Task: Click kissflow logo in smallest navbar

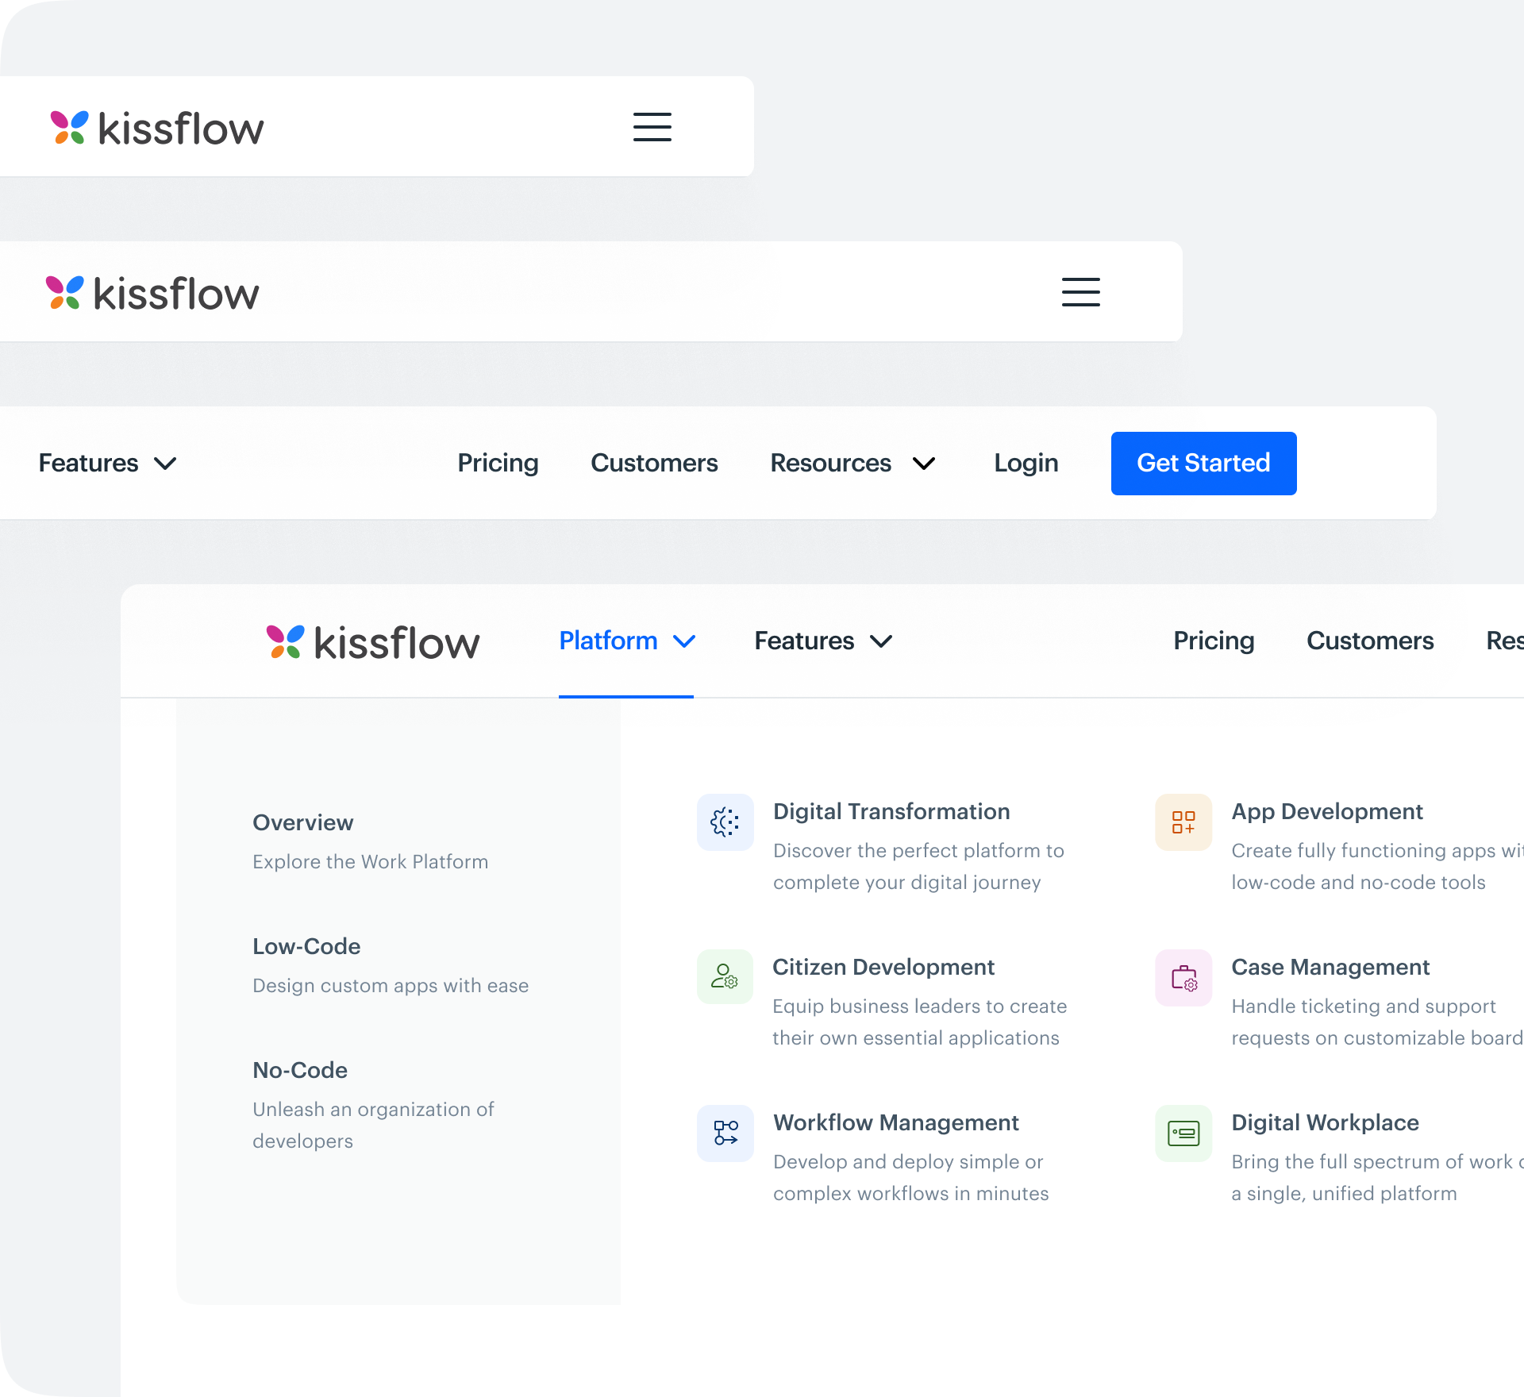Action: 157,128
